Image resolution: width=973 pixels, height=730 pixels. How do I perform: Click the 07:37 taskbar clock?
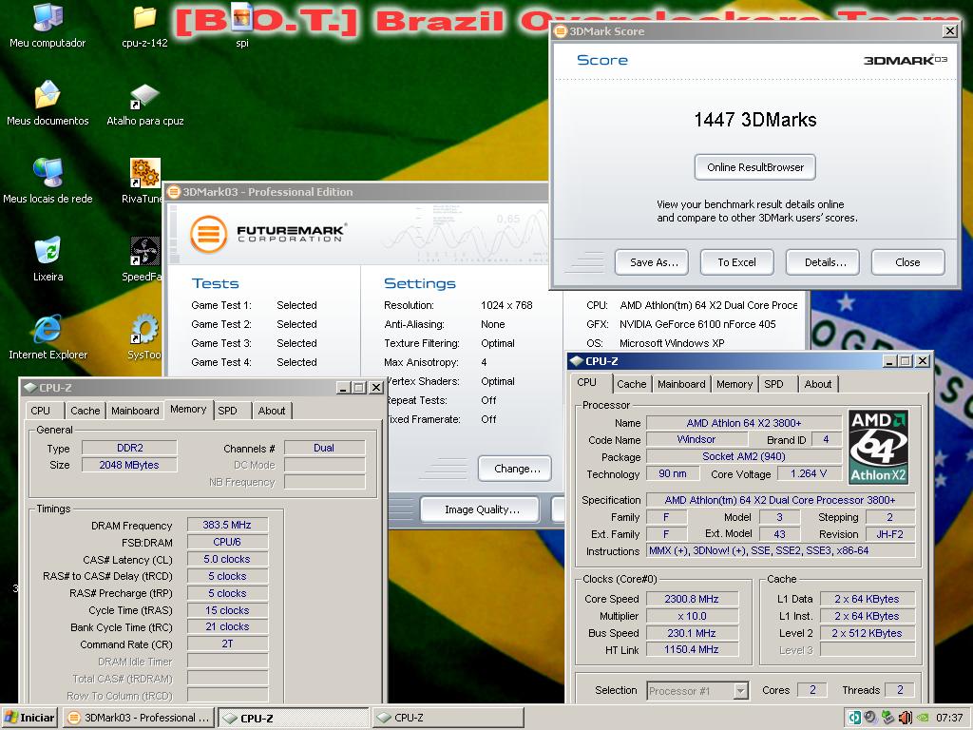949,718
